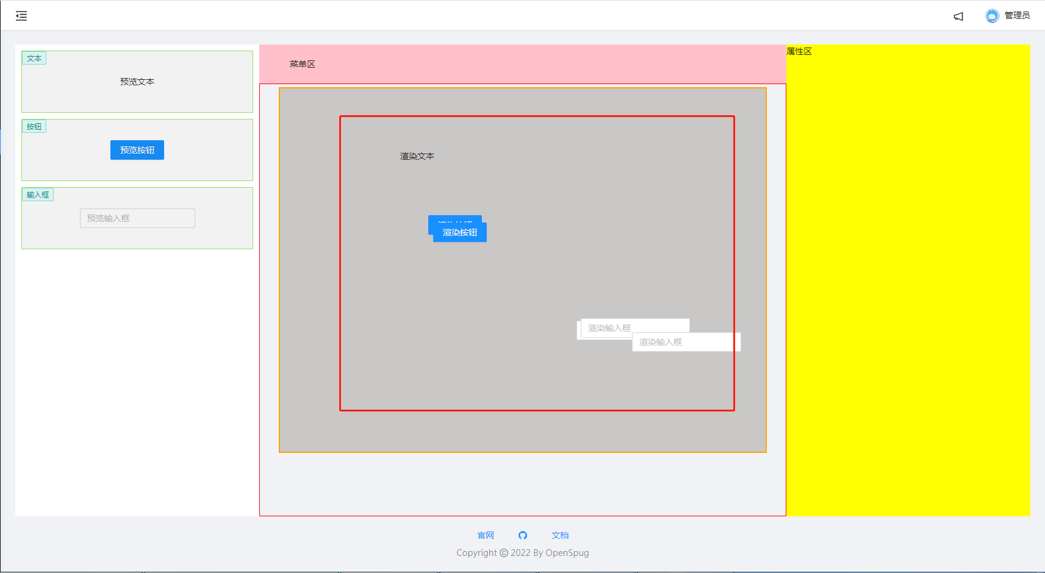Screen dimensions: 1045x573
Task: Collapse the sidebar with the menu-fold icon
Action: [x=21, y=16]
